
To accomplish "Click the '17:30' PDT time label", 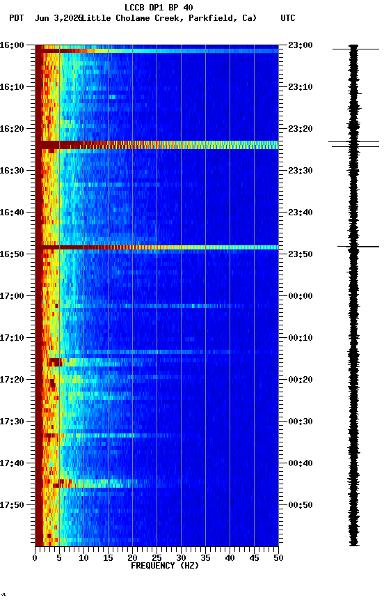I will click(12, 422).
